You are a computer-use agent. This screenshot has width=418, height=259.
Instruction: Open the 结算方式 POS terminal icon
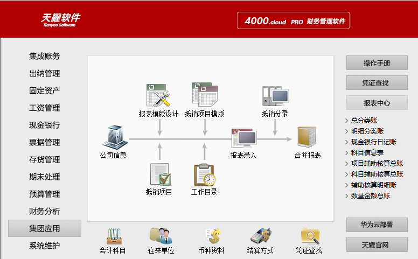pos(260,236)
